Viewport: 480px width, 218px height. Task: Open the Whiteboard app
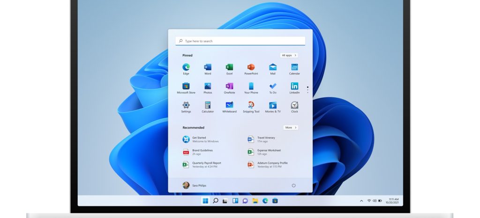click(229, 105)
